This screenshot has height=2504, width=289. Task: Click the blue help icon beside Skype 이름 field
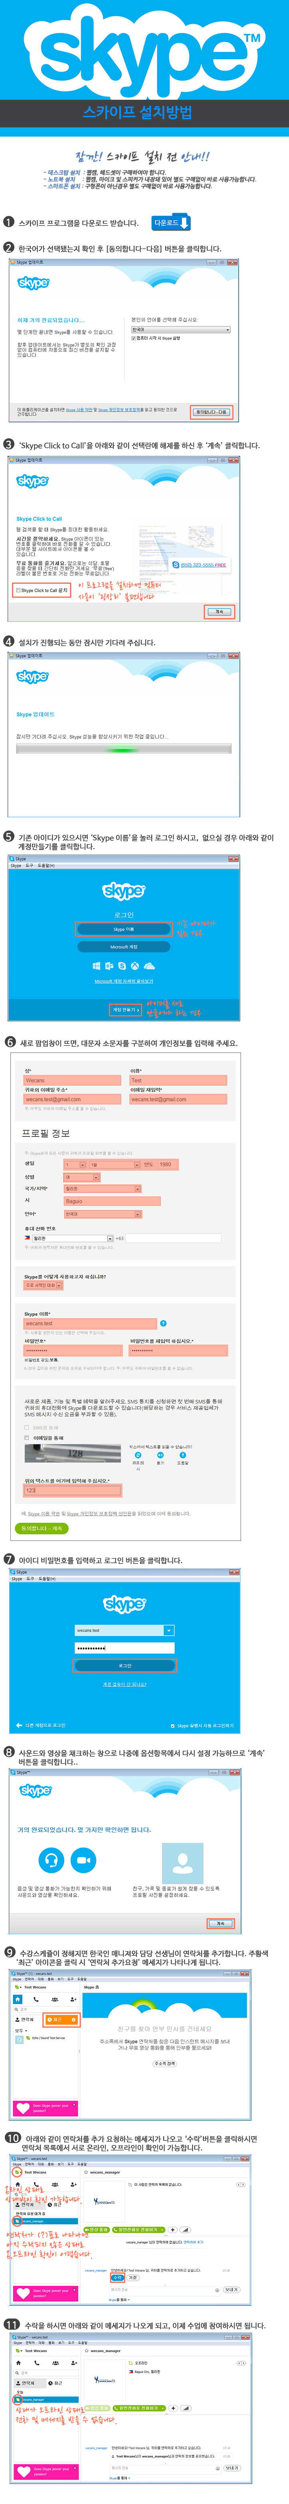[163, 1323]
